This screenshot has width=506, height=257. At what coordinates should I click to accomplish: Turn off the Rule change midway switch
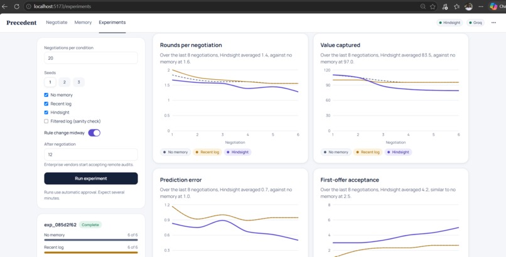[94, 133]
